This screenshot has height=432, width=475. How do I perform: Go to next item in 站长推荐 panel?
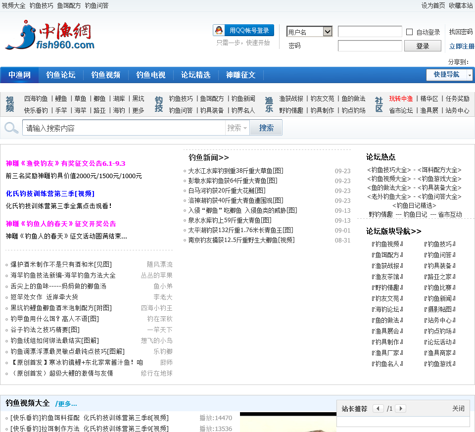coord(400,409)
